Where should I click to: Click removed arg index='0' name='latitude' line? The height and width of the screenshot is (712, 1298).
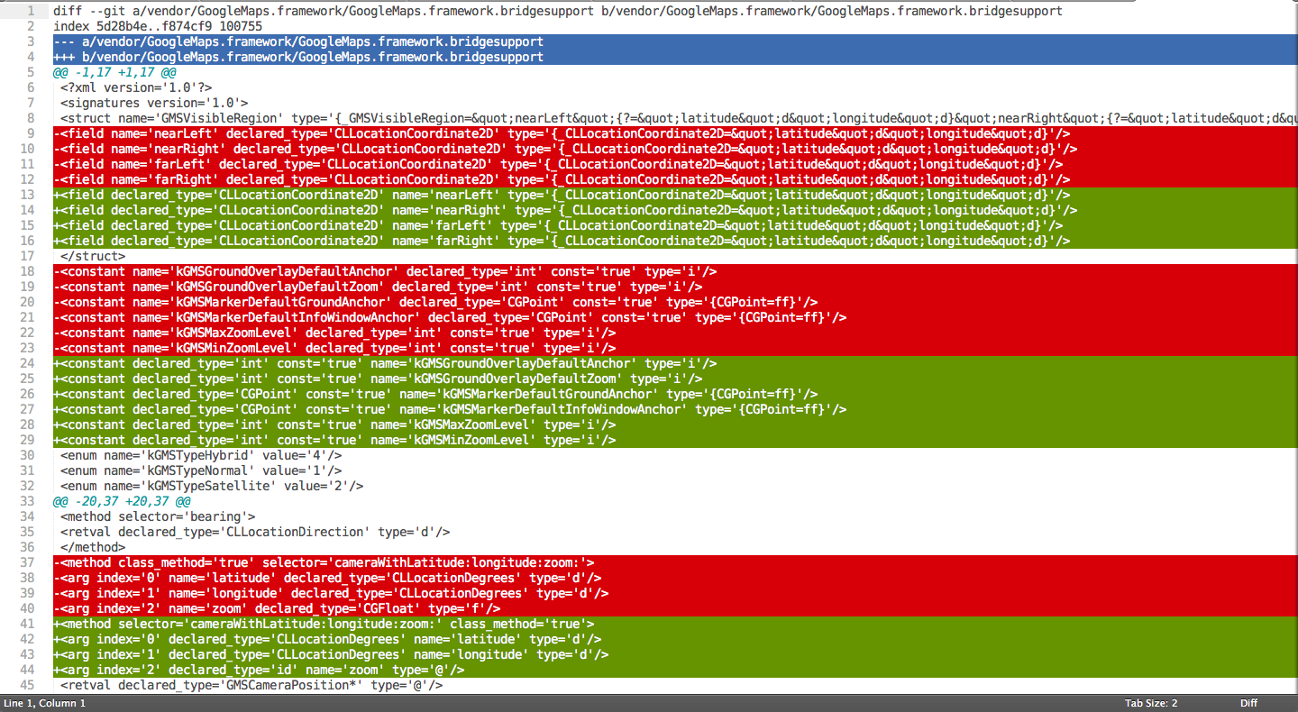[x=675, y=579]
